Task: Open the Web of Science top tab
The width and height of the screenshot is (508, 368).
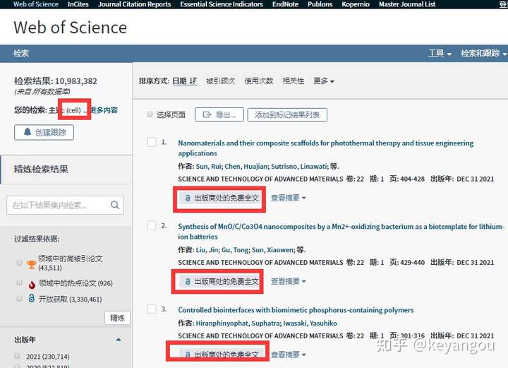Action: click(x=36, y=4)
